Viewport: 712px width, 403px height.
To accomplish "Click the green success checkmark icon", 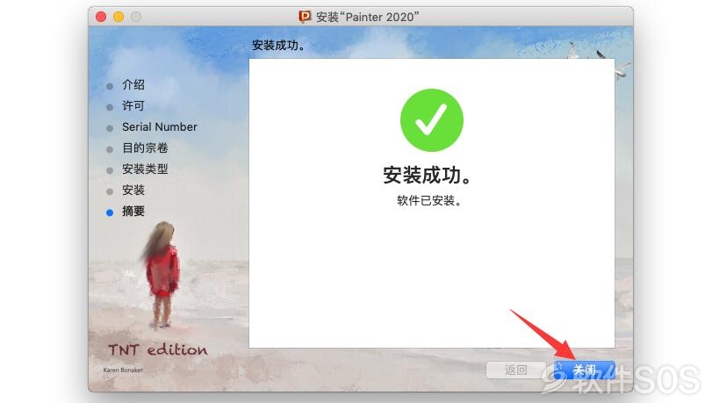I will 431,120.
